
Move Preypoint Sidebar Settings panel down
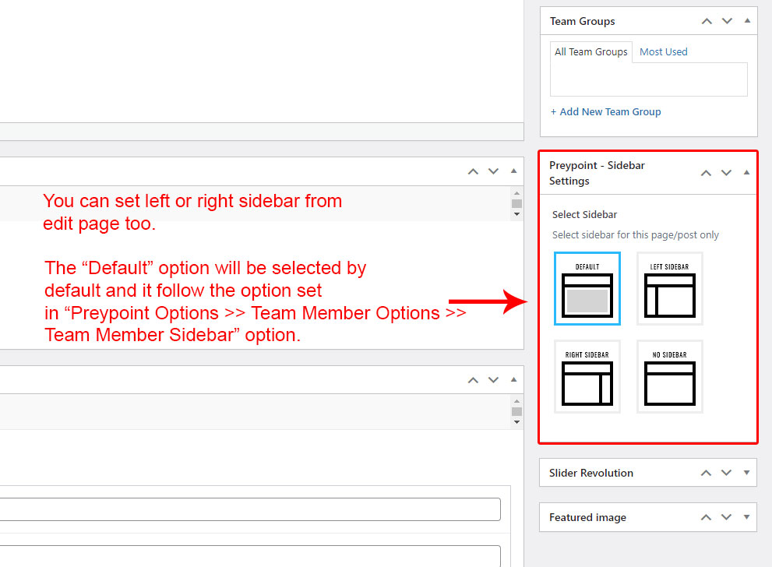(x=727, y=173)
